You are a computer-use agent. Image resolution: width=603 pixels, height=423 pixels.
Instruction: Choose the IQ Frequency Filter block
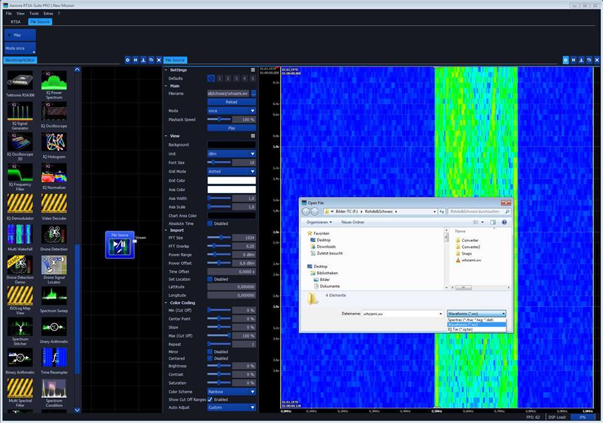coord(20,177)
